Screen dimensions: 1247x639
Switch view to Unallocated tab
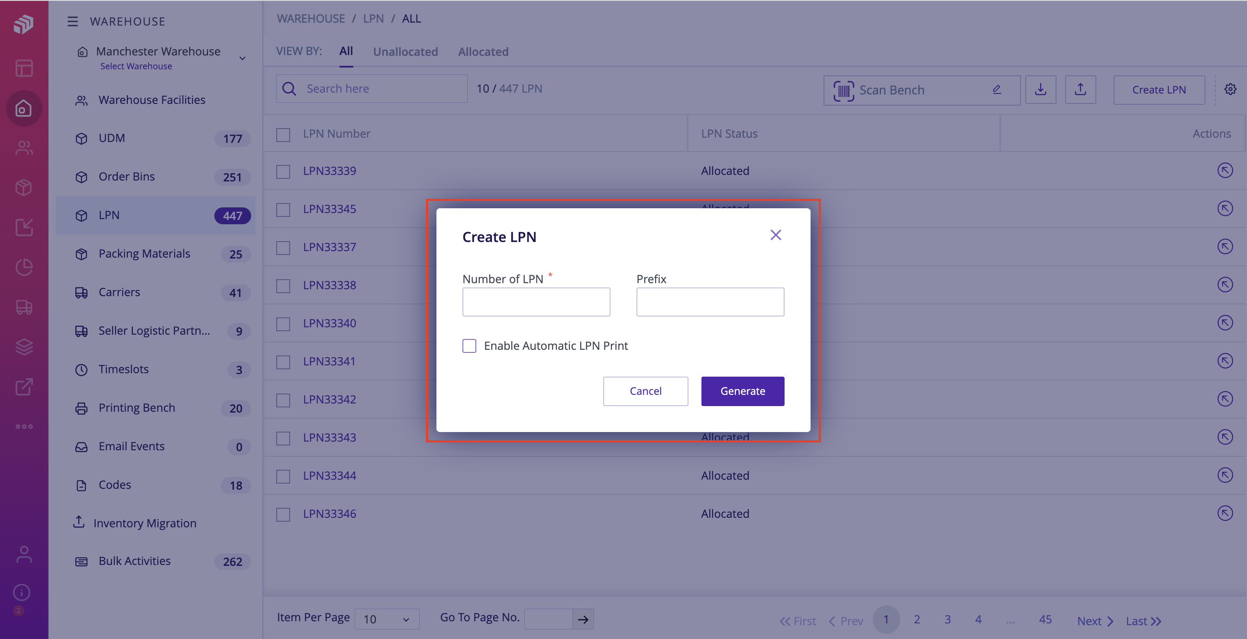405,52
